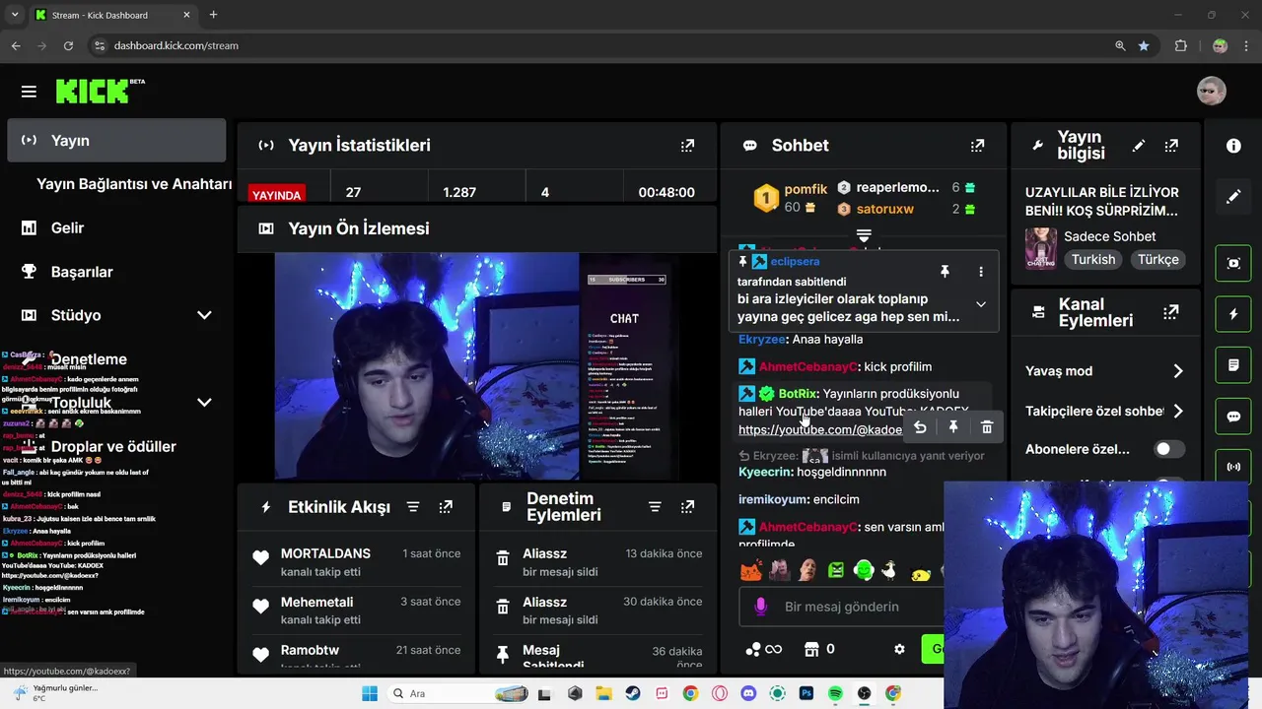Open the youtube.com/@kadoexx link in chat
Image resolution: width=1262 pixels, height=709 pixels.
(x=819, y=429)
